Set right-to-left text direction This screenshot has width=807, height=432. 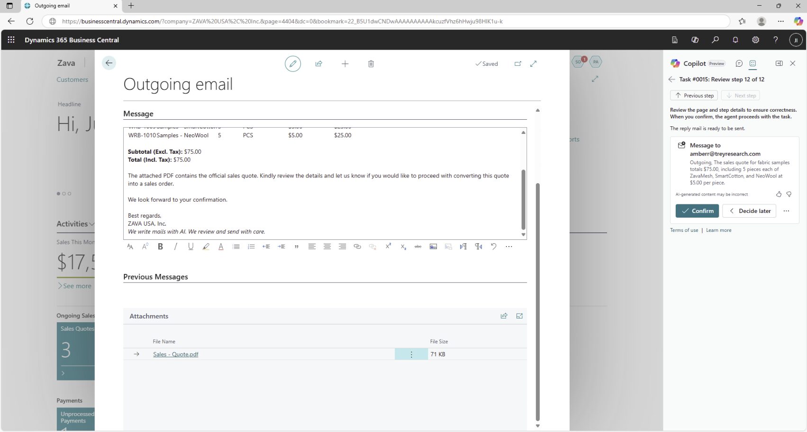click(479, 247)
